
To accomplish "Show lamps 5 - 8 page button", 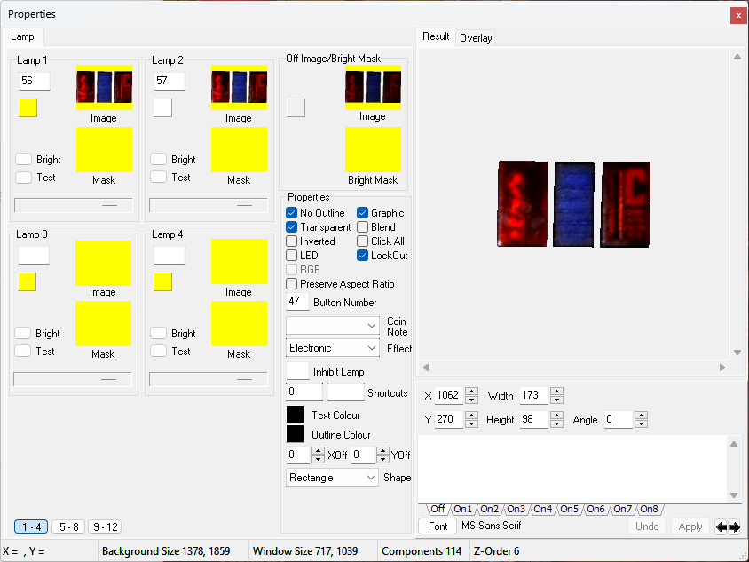I will tap(68, 526).
